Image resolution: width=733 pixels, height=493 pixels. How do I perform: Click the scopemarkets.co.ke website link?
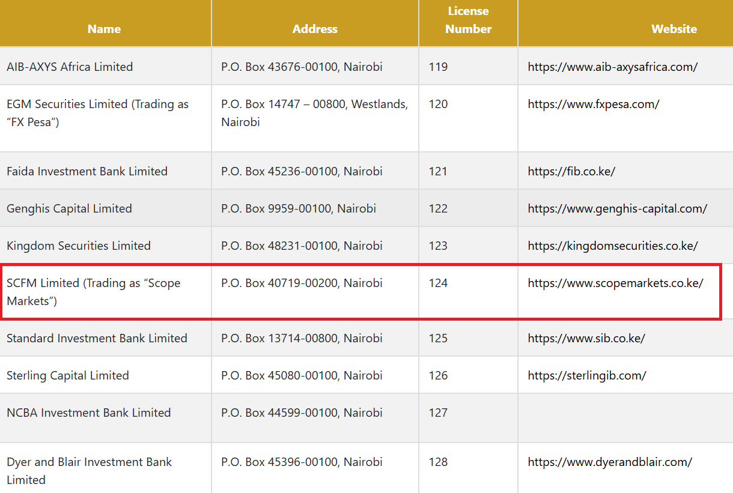pyautogui.click(x=615, y=283)
